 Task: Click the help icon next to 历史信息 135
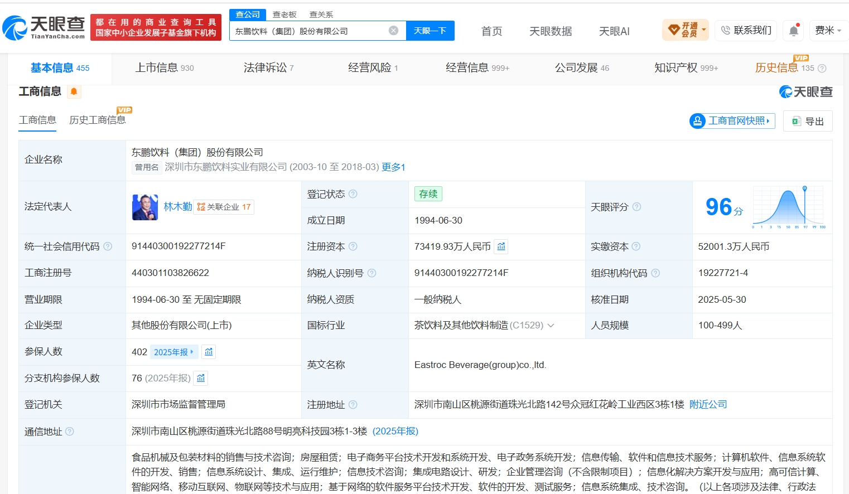tap(822, 69)
